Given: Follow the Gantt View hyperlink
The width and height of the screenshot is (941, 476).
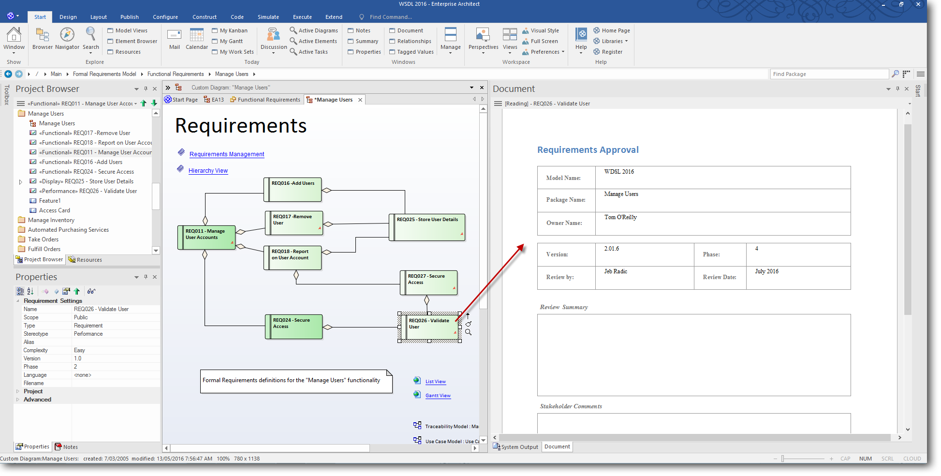Looking at the screenshot, I should click(438, 396).
